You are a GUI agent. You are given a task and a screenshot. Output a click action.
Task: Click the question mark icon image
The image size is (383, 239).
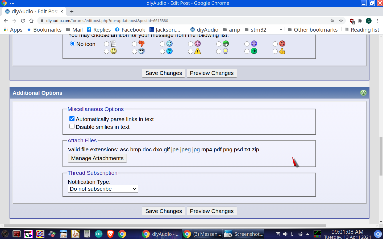(169, 51)
